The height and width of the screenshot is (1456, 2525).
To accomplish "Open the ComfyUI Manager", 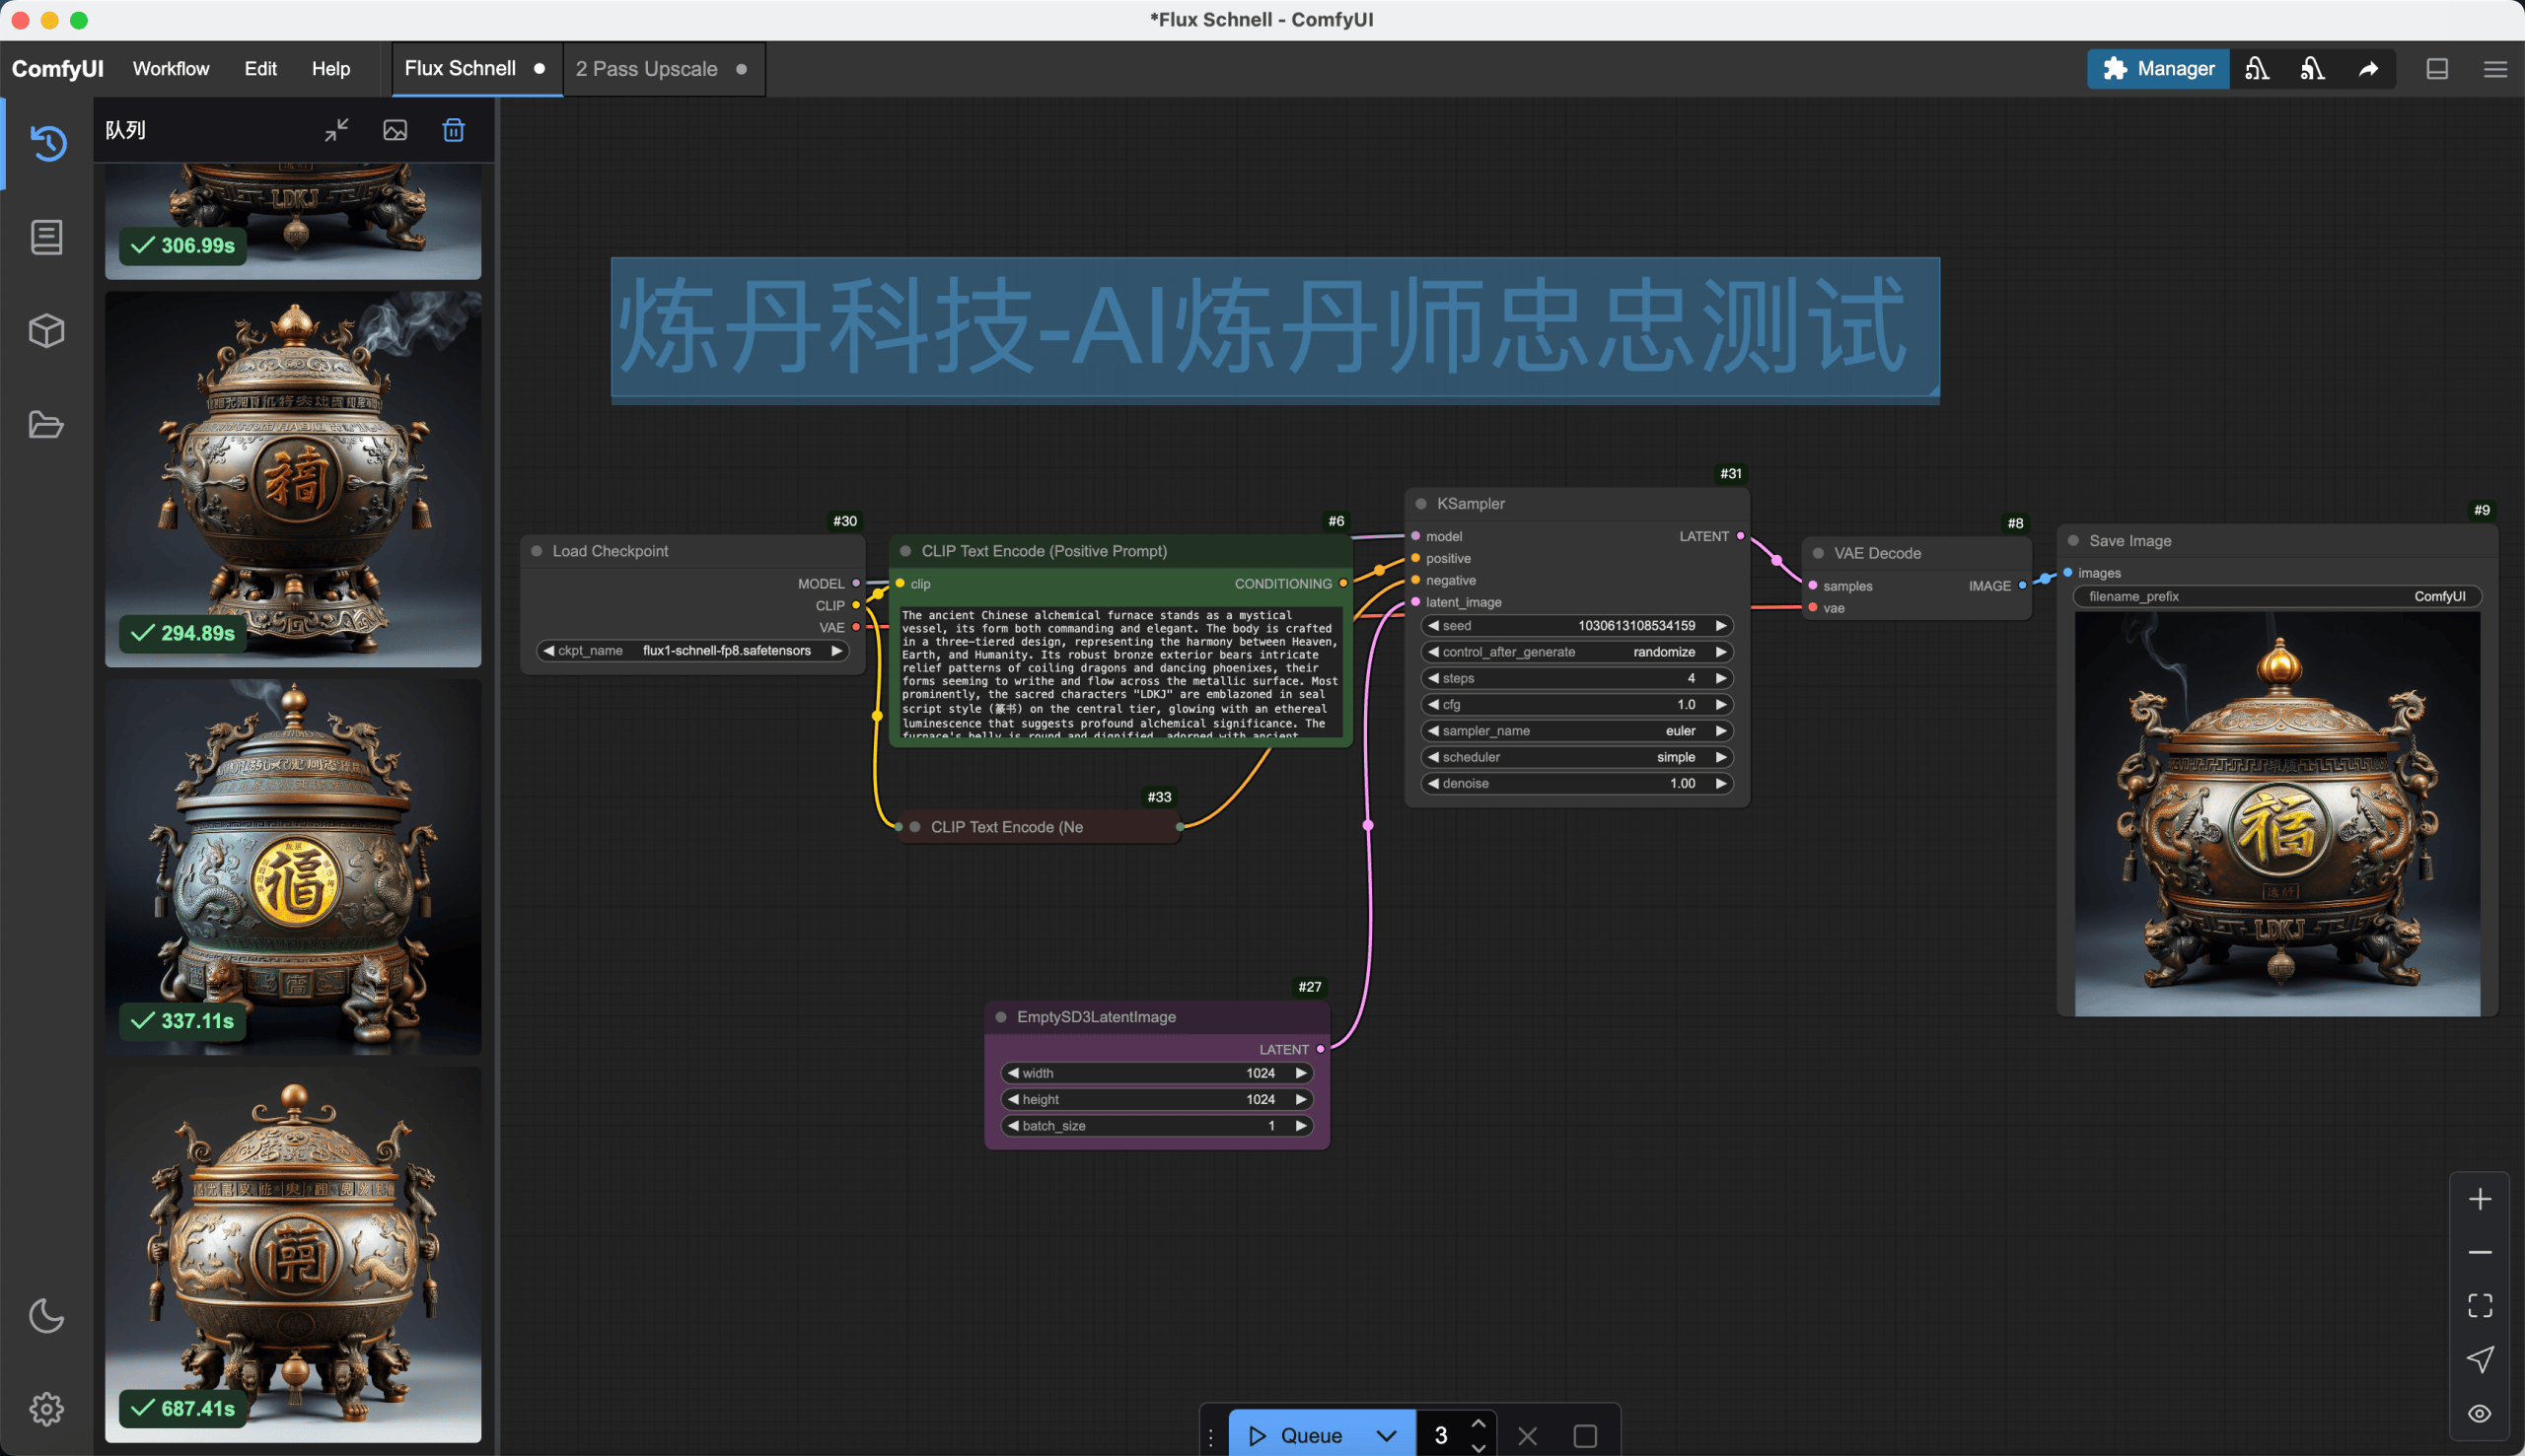I will (2157, 68).
